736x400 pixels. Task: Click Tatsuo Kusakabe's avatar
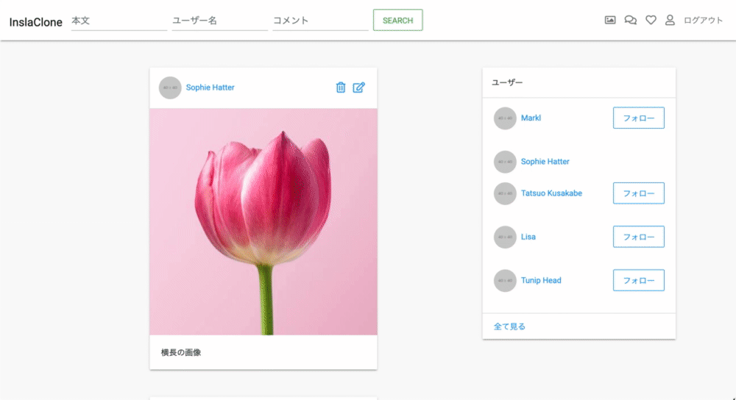pyautogui.click(x=505, y=193)
